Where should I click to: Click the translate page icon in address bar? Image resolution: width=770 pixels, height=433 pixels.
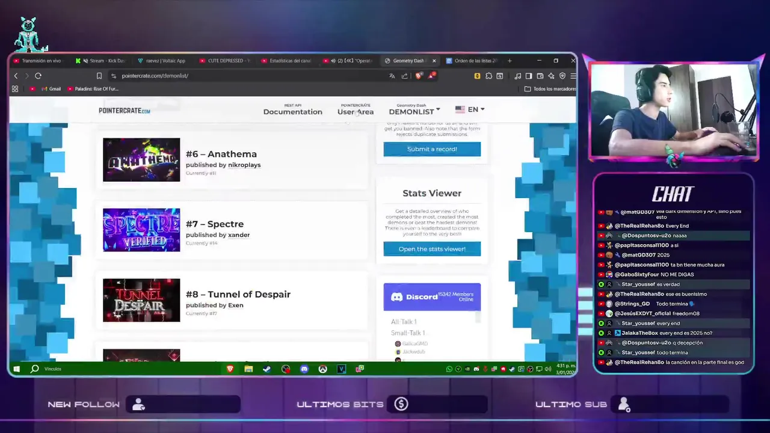392,76
